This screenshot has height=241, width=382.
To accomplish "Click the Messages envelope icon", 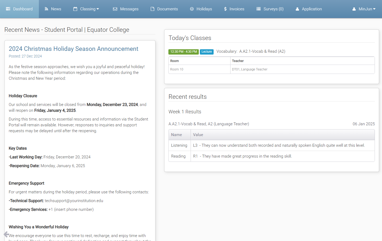I will coord(115,9).
